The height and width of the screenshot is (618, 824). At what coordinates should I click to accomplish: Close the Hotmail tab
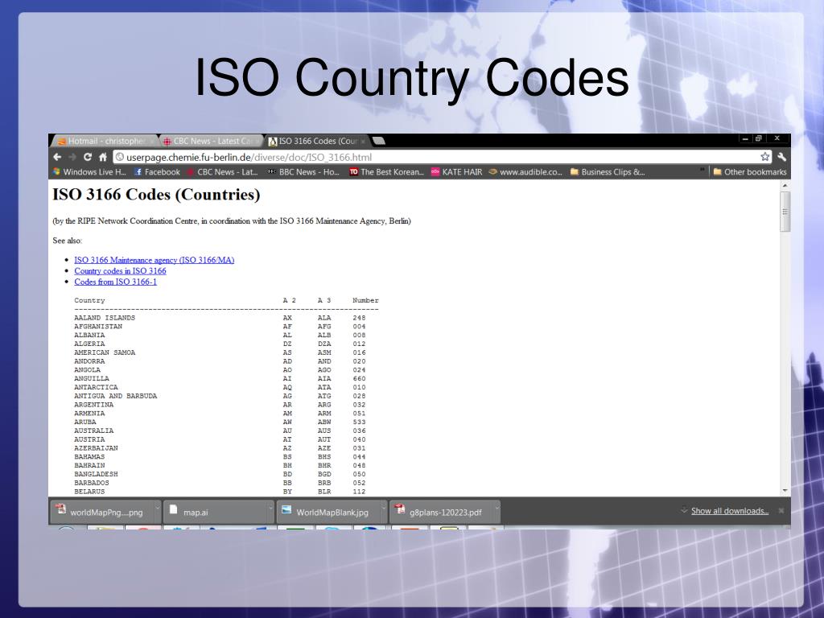[x=152, y=142]
